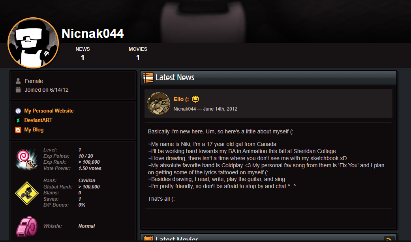The height and width of the screenshot is (242, 411).
Task: Click the Nicnak044 username heading
Action: (x=92, y=33)
